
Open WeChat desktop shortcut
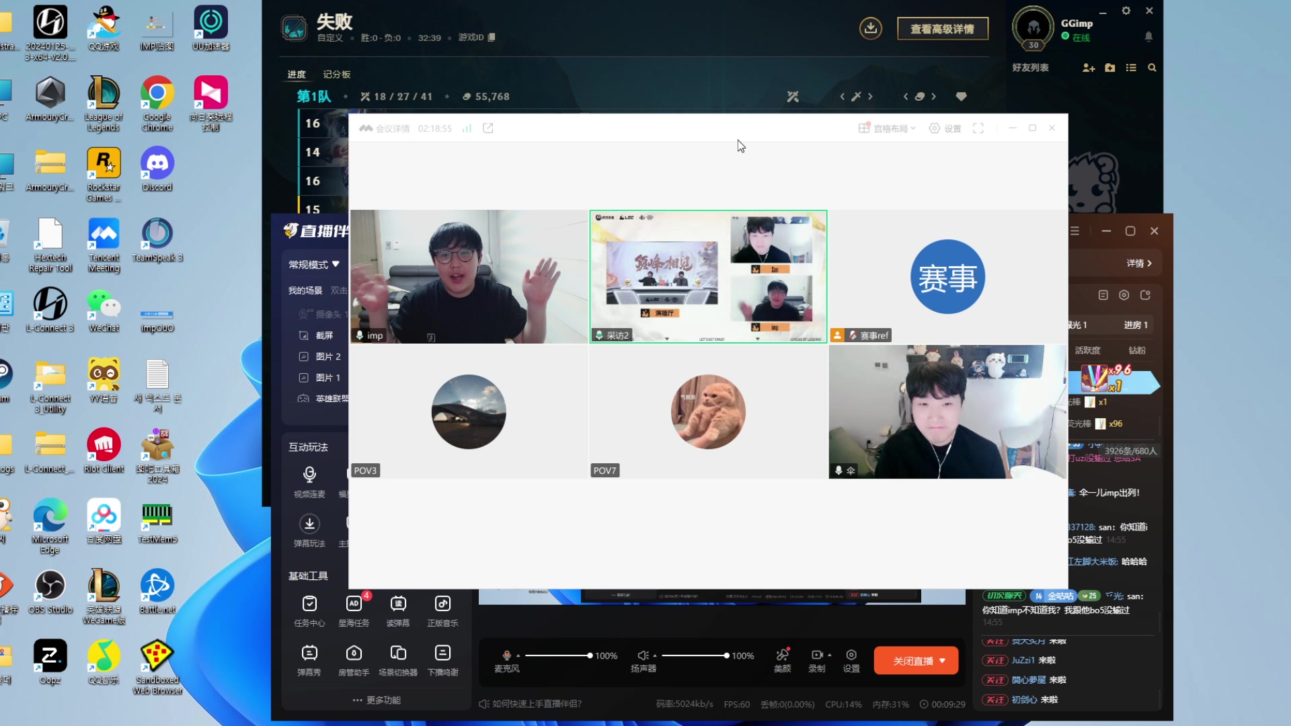coord(104,311)
